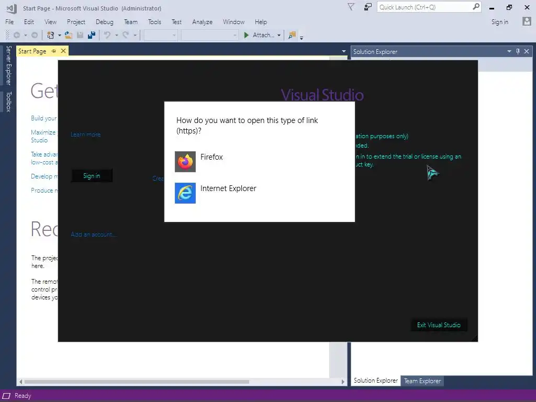
Task: Click the green Attach start arrow
Action: pos(246,35)
